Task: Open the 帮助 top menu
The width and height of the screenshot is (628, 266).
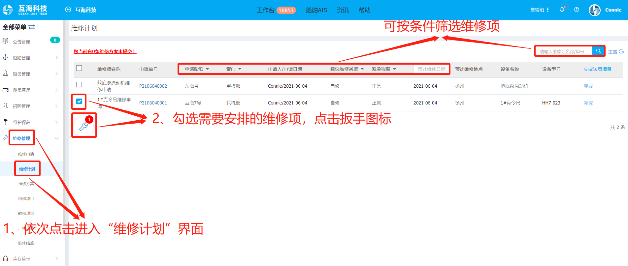Action: tap(364, 10)
